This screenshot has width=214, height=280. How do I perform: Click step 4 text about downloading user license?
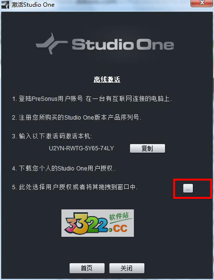pos(63,168)
